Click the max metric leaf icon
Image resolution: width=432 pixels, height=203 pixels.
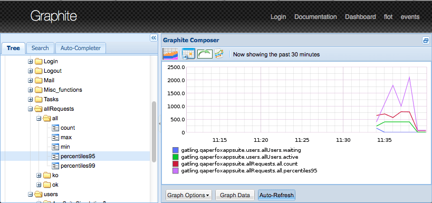pyautogui.click(x=55, y=137)
